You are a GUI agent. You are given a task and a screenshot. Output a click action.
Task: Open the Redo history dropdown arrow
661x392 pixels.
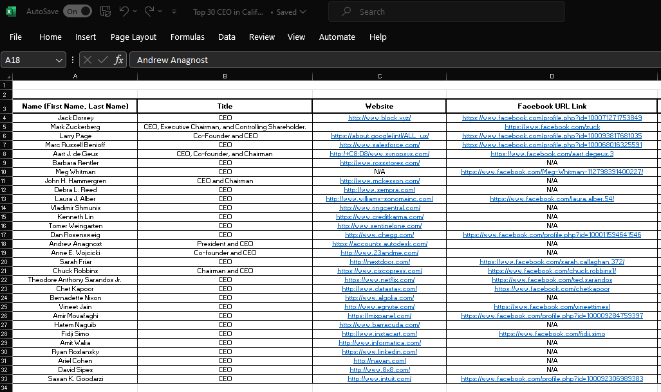pos(160,12)
